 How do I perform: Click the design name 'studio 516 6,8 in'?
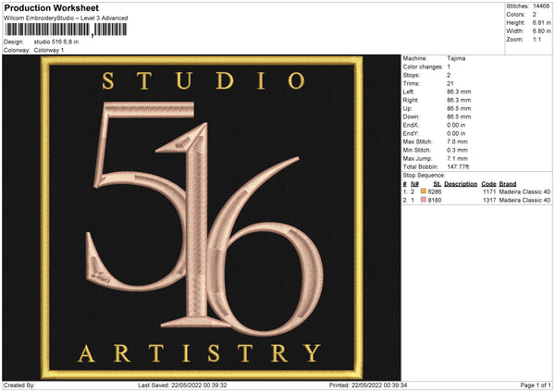click(55, 42)
